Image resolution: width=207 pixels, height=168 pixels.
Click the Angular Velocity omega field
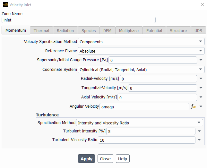click(x=144, y=107)
